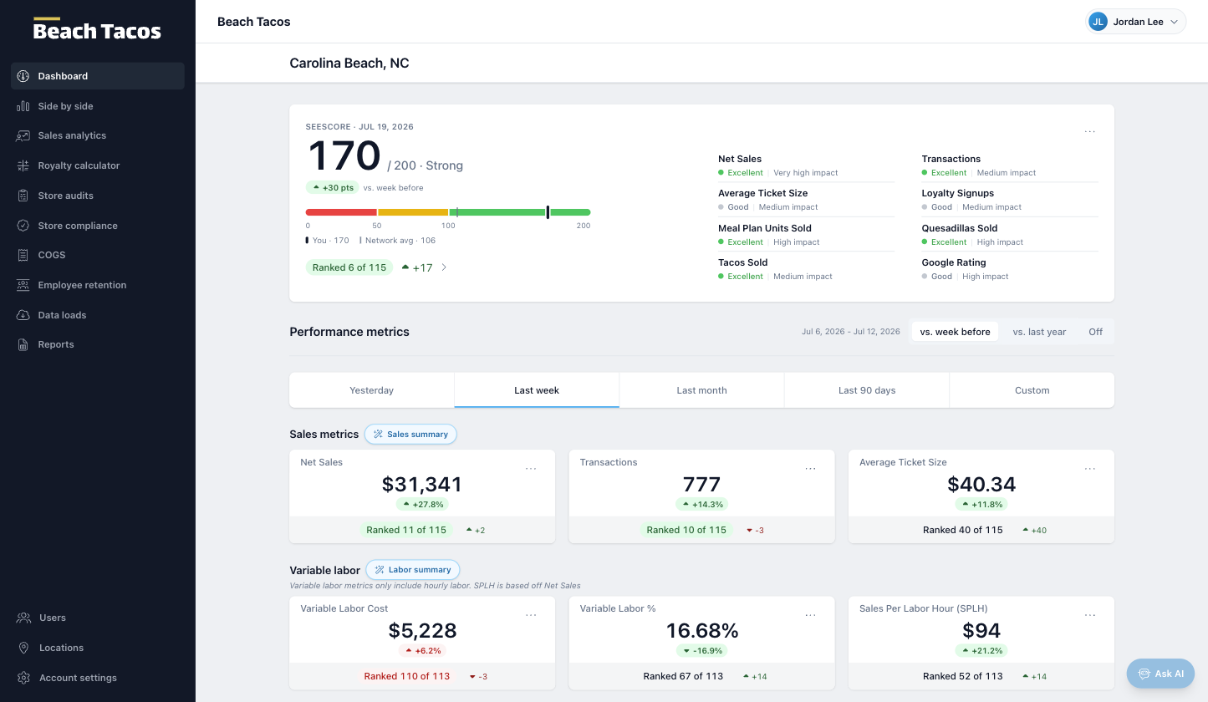The height and width of the screenshot is (702, 1208).
Task: Open the Ask AI assistant button
Action: click(1160, 674)
